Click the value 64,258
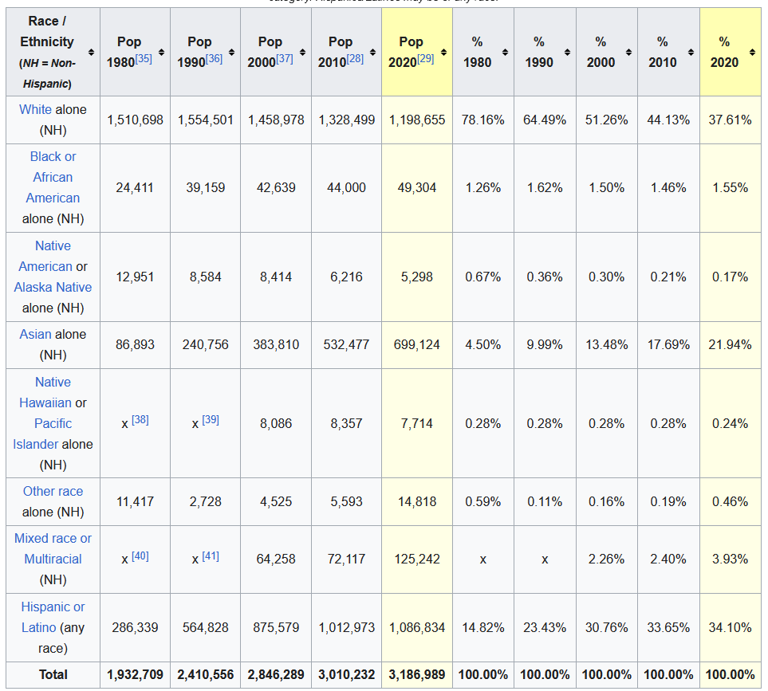This screenshot has height=691, width=768. coord(276,559)
